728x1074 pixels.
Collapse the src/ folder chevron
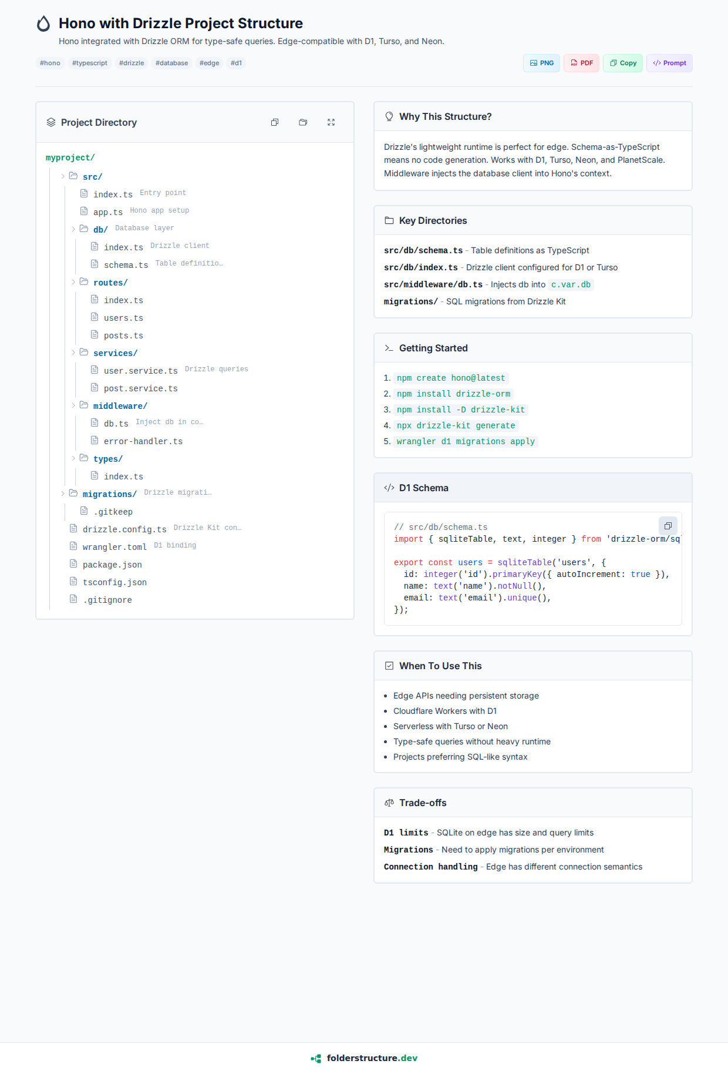coord(63,176)
